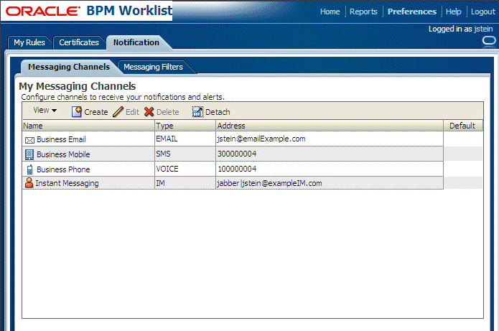Open the Messaging Channels subtab
The height and width of the screenshot is (331, 499).
[x=69, y=67]
